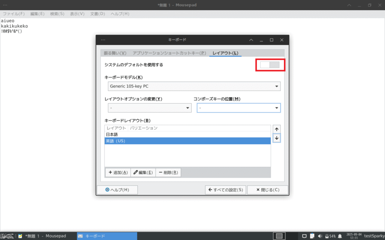Switch to the 振る舞い tab

115,53
